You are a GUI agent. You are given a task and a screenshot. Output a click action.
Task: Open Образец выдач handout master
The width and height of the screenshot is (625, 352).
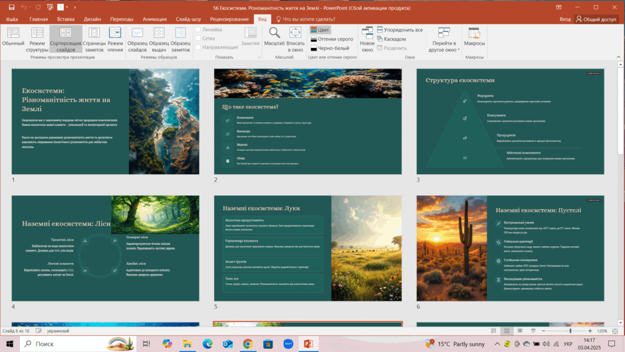pos(159,39)
